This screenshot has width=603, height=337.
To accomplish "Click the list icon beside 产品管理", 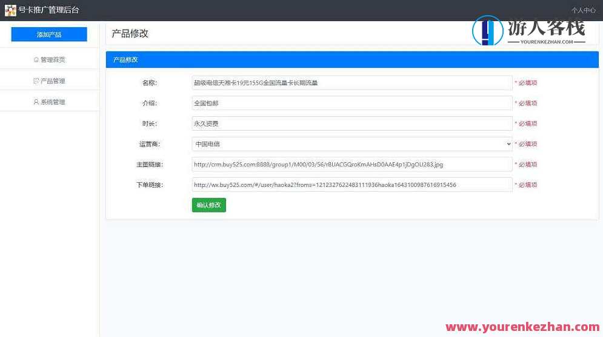I will pyautogui.click(x=36, y=80).
